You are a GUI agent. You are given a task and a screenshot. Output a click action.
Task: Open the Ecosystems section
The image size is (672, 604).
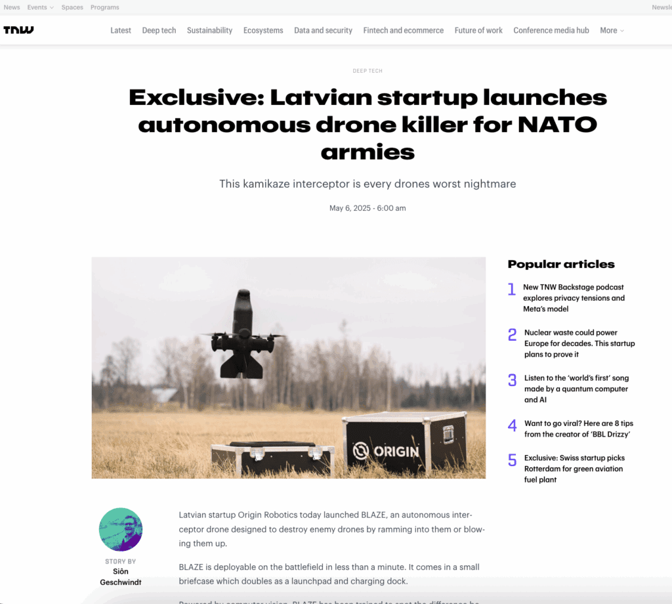click(263, 30)
